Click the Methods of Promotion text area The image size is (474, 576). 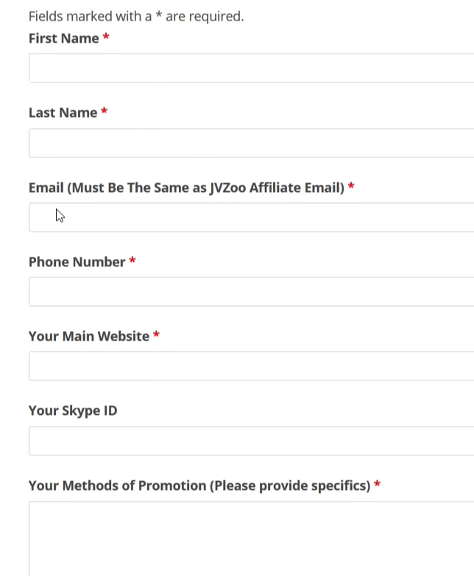pyautogui.click(x=250, y=537)
